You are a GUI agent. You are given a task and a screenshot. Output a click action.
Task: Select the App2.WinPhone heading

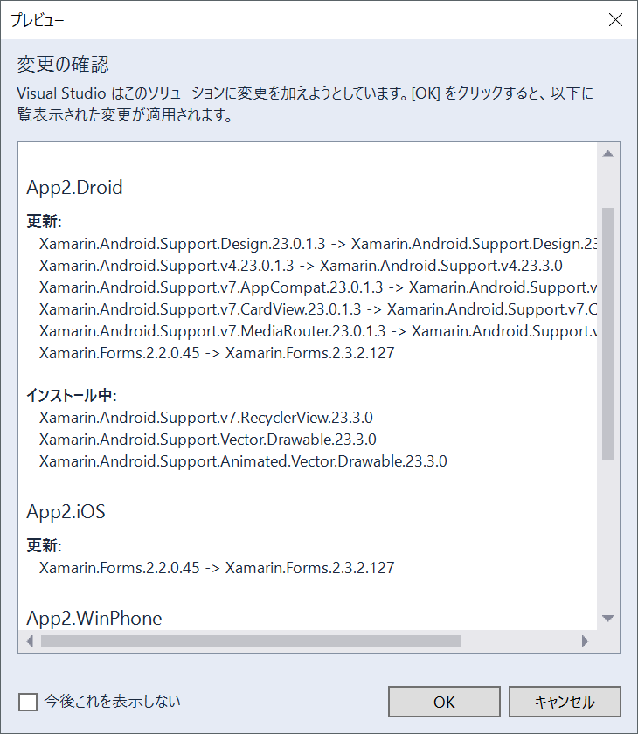pos(94,618)
